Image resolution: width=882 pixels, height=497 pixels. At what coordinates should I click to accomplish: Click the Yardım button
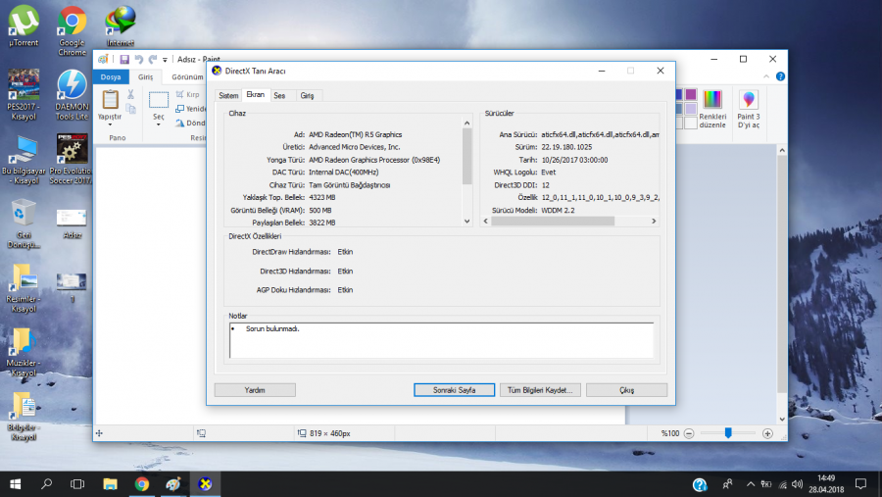255,390
